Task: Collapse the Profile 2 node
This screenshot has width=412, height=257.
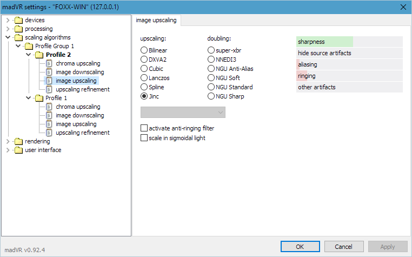Action: pyautogui.click(x=28, y=55)
